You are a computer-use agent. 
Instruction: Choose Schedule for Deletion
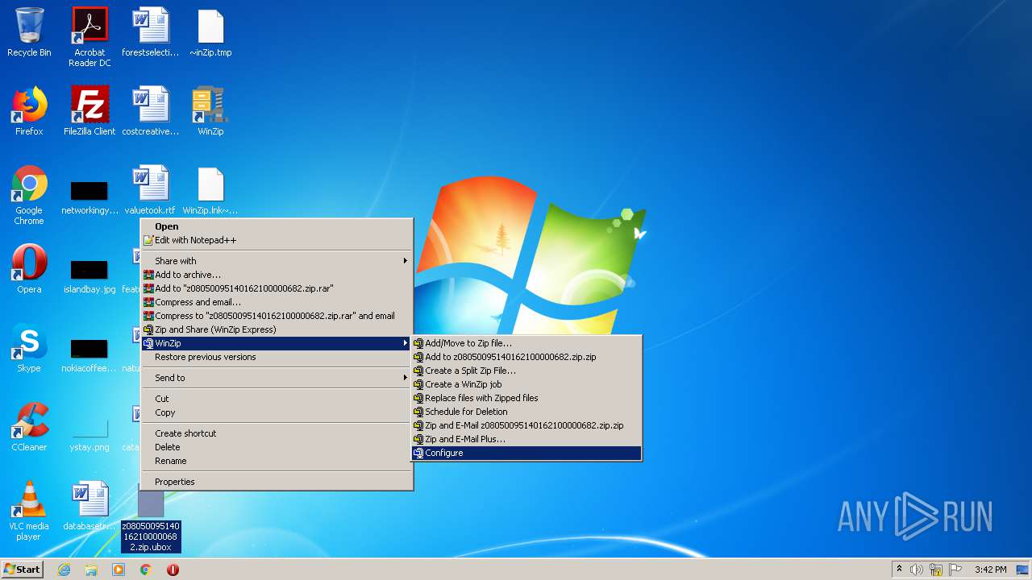(x=526, y=412)
